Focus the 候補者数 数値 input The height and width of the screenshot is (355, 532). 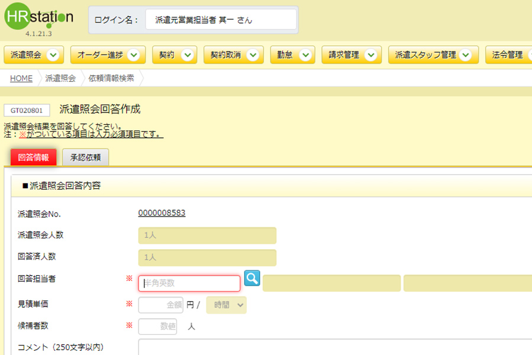(x=157, y=327)
